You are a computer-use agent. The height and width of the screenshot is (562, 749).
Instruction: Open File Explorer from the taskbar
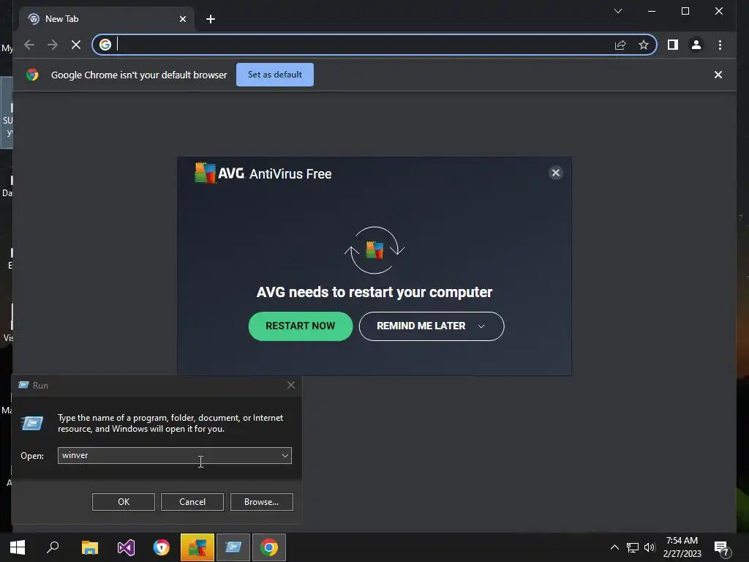tap(90, 547)
